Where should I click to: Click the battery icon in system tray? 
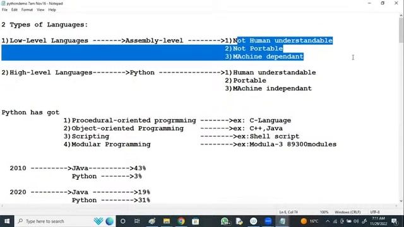(x=349, y=221)
